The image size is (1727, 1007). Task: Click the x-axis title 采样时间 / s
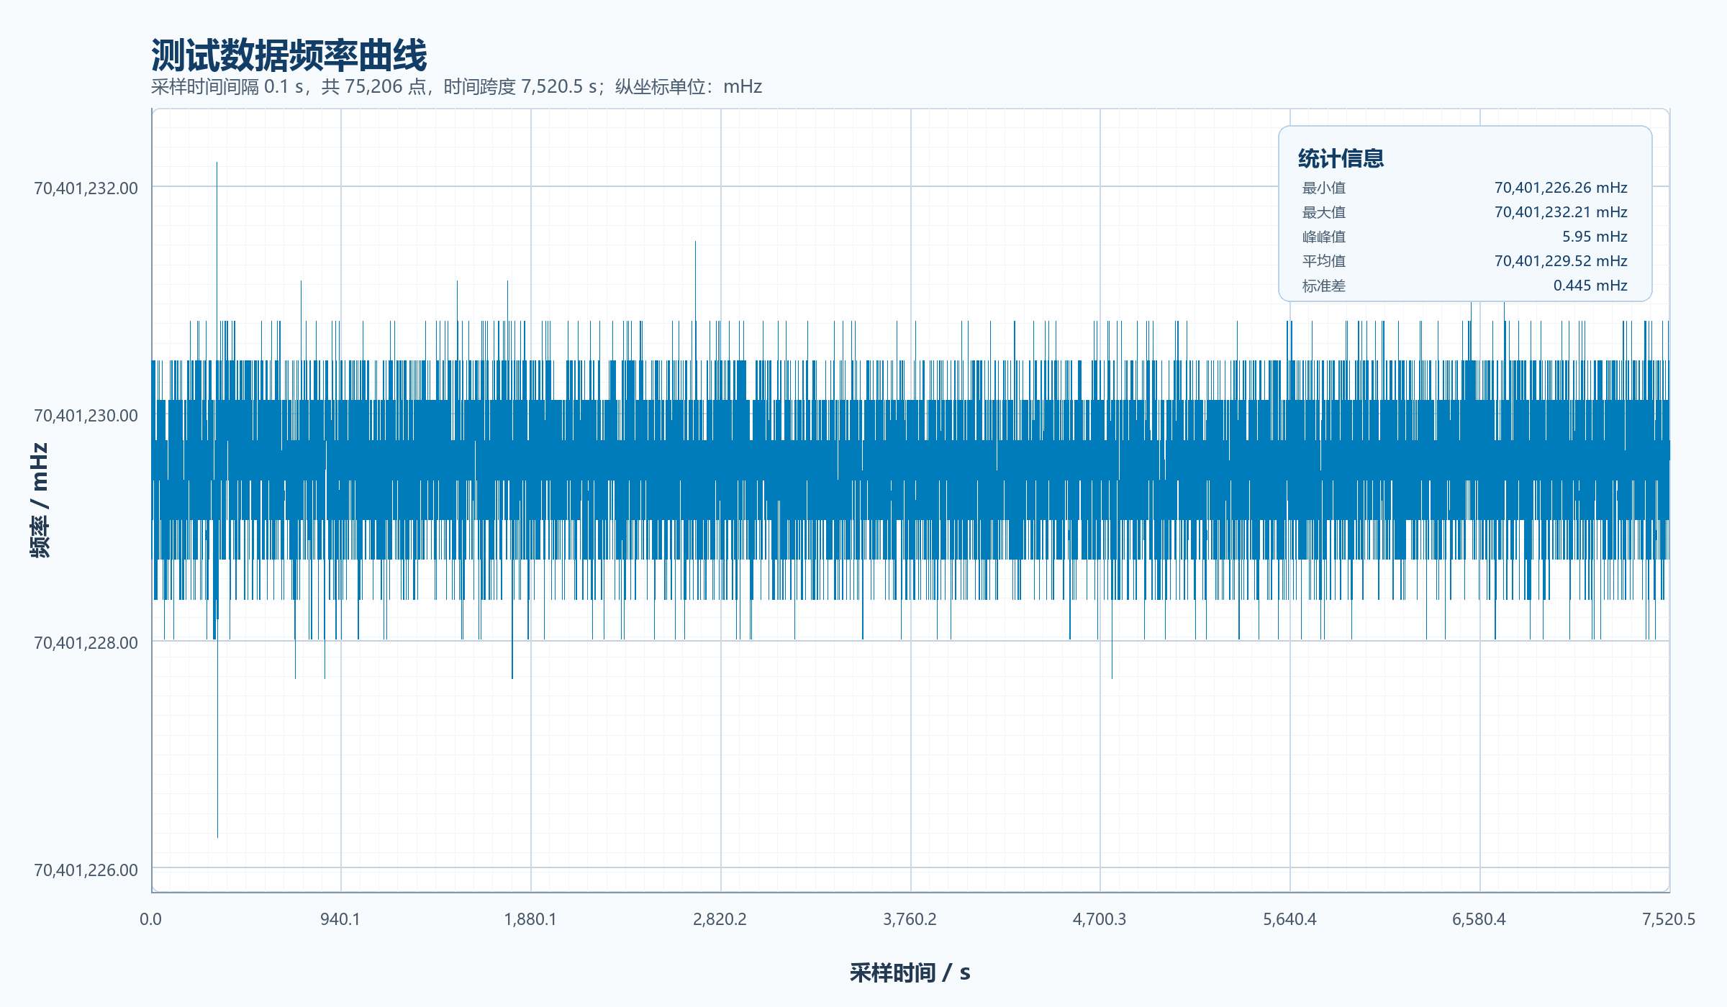pos(910,972)
